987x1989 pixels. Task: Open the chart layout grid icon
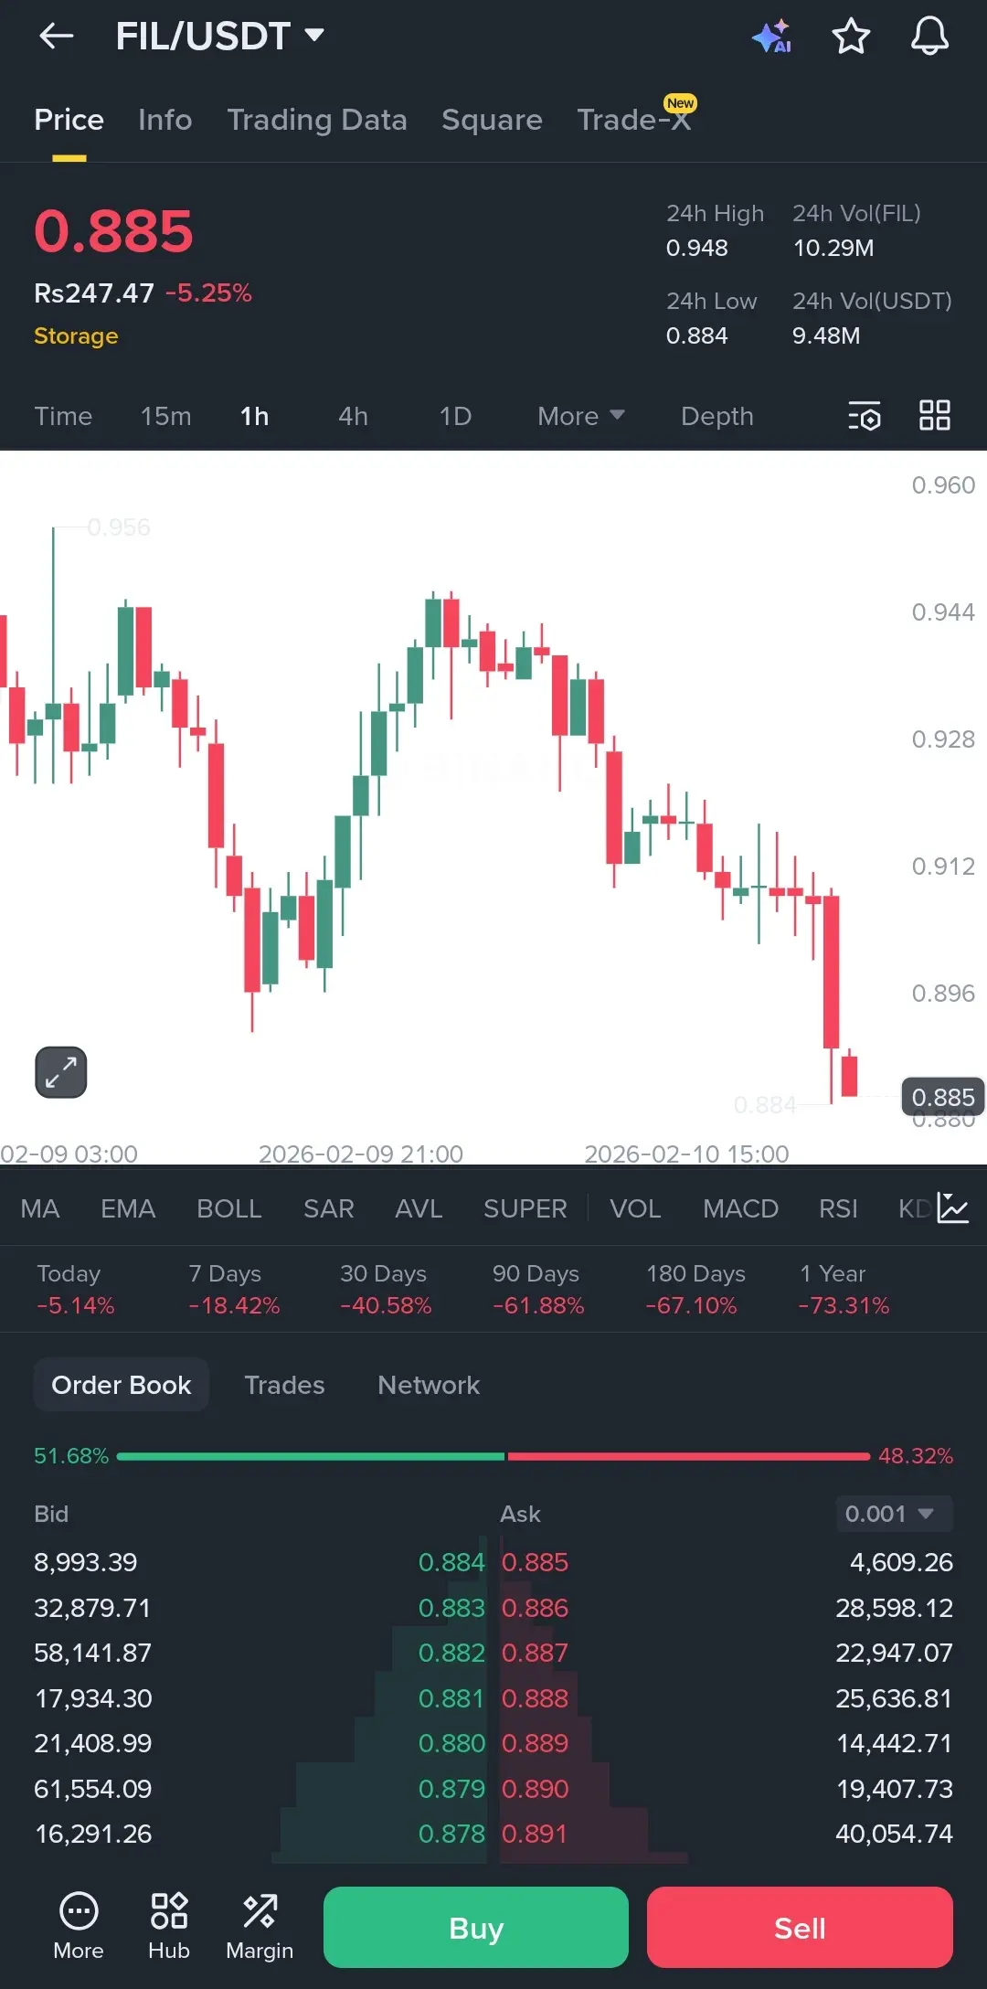click(935, 416)
